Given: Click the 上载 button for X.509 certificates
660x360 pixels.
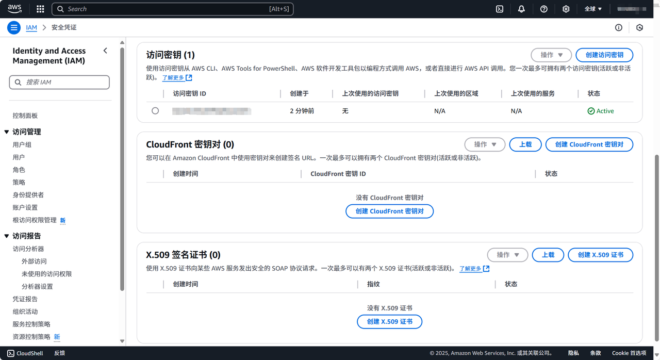Looking at the screenshot, I should 548,255.
